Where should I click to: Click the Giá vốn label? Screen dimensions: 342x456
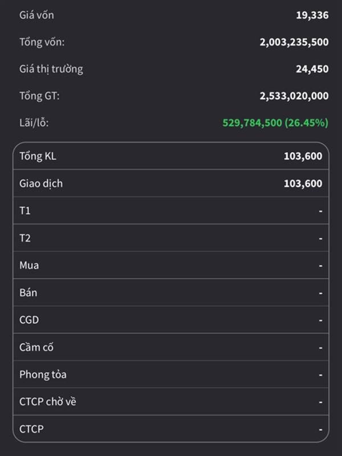pos(36,15)
